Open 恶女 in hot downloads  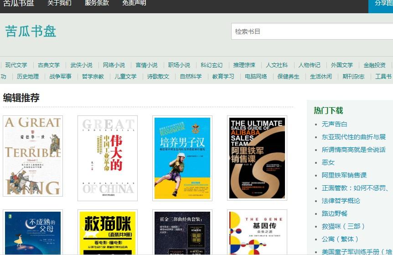coord(328,162)
